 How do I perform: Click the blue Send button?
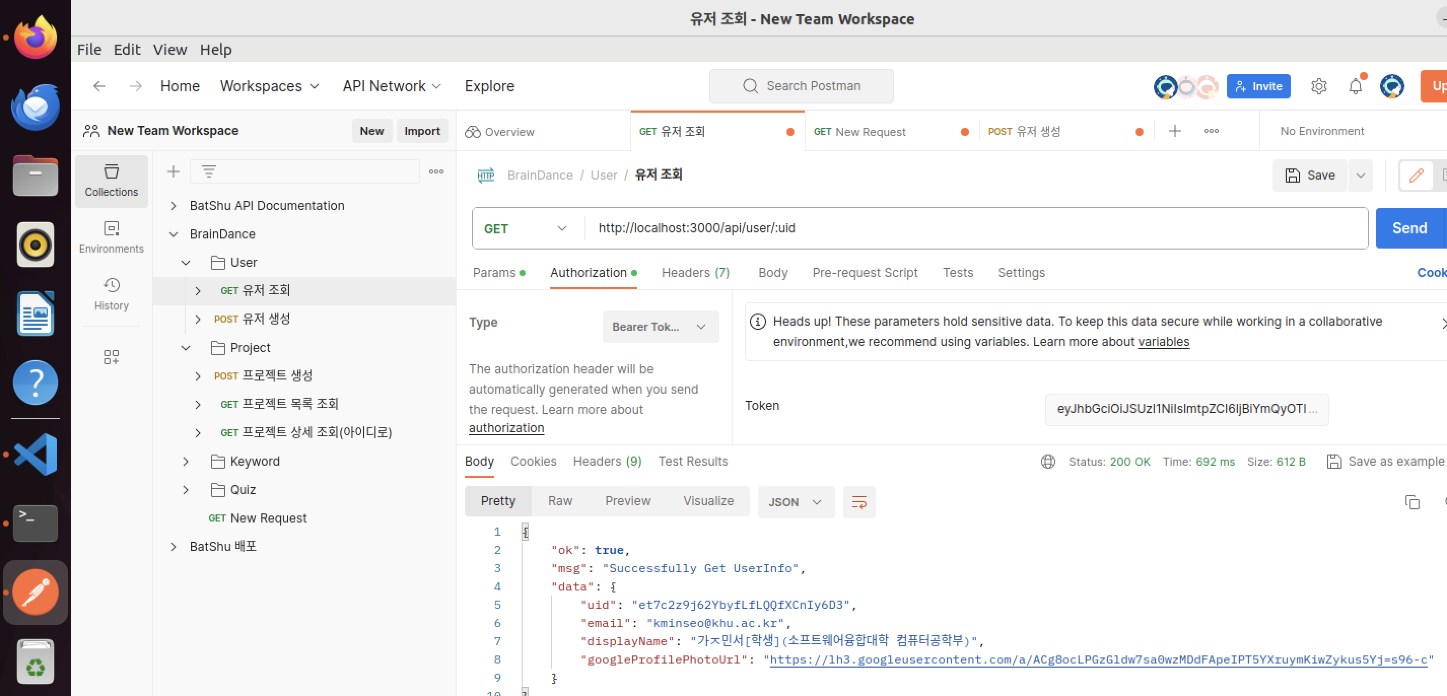(x=1410, y=228)
